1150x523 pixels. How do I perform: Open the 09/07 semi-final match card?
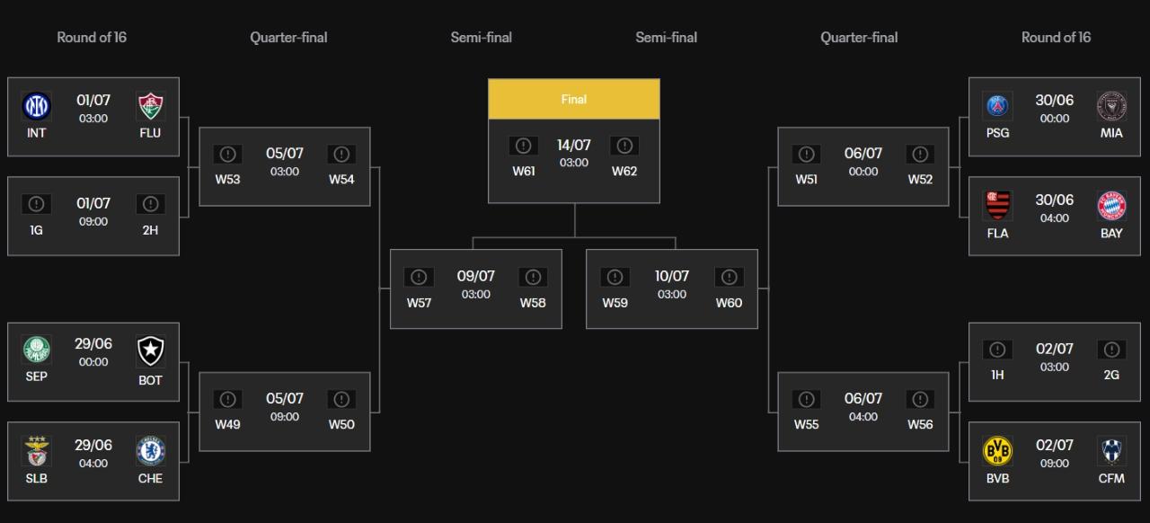point(476,288)
